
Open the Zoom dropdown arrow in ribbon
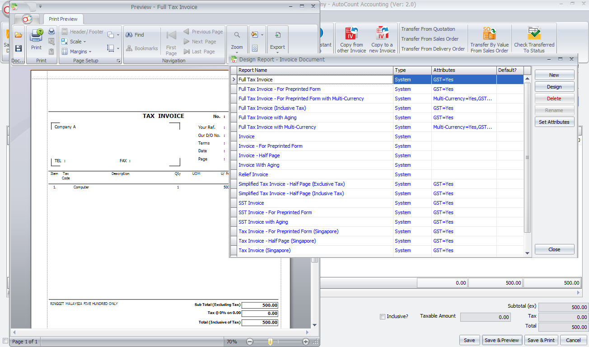(237, 53)
